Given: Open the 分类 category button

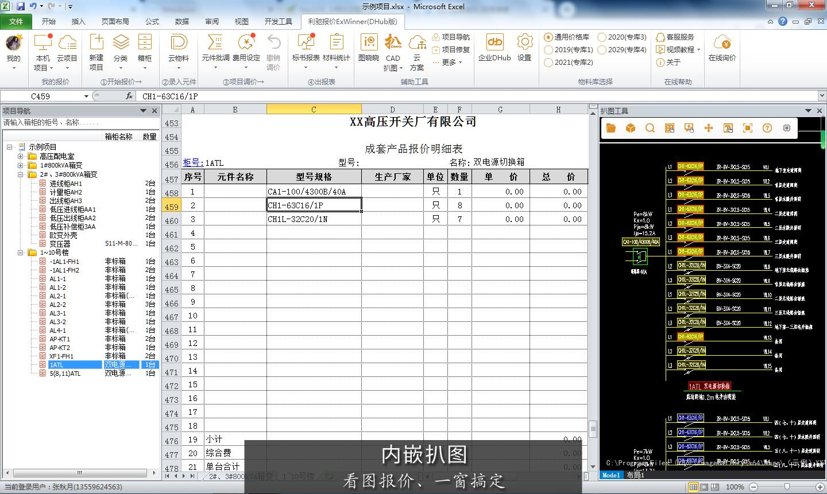Looking at the screenshot, I should pos(121,52).
